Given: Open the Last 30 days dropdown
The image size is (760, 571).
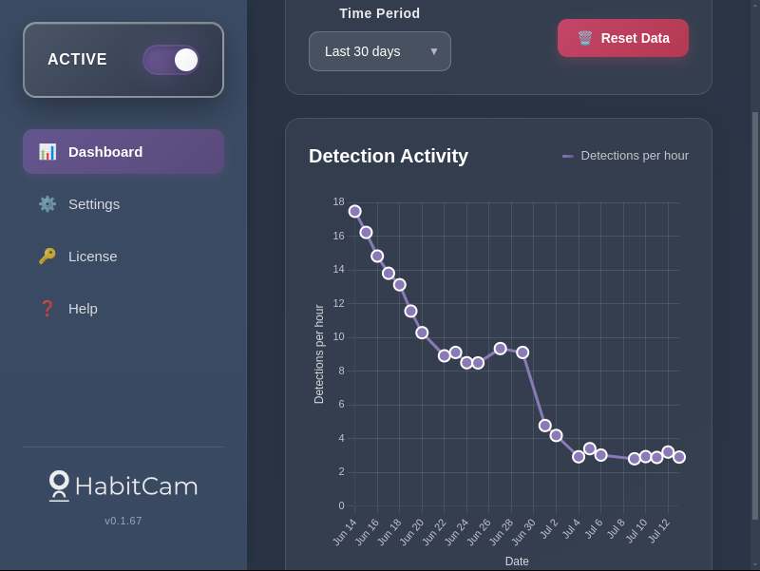Looking at the screenshot, I should click(x=379, y=52).
